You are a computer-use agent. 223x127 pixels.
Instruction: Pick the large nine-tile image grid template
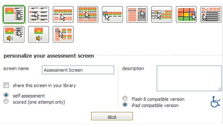point(186,15)
